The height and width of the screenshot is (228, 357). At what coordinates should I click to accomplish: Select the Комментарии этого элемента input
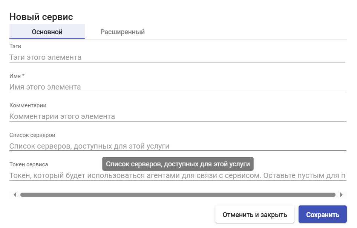coord(178,116)
